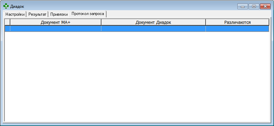Viewport: 274px width, 126px height.
Task: Click the Документ МА+ column header
Action: (x=55, y=22)
